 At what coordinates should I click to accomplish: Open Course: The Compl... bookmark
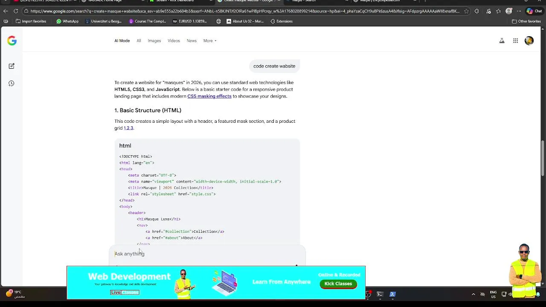[148, 21]
